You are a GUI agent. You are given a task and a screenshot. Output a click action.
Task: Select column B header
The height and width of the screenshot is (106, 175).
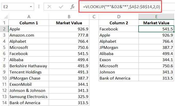coord(69,17)
